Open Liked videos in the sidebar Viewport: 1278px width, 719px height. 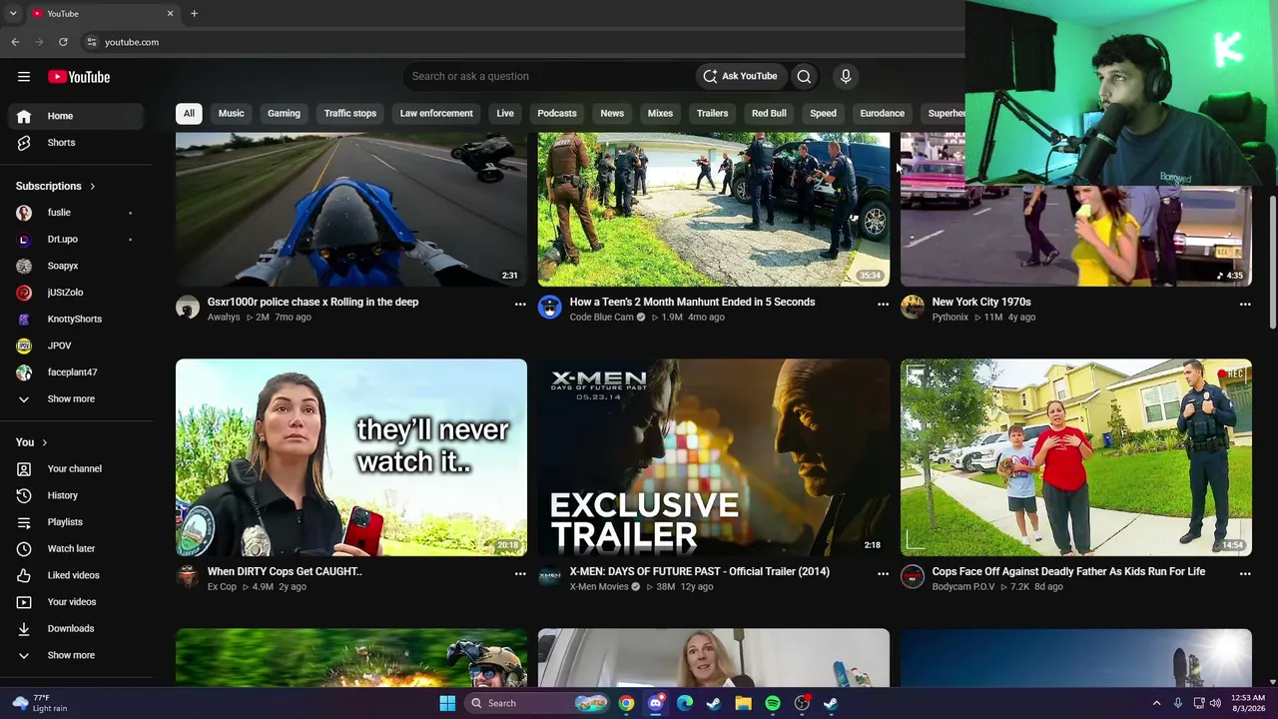[x=76, y=575]
